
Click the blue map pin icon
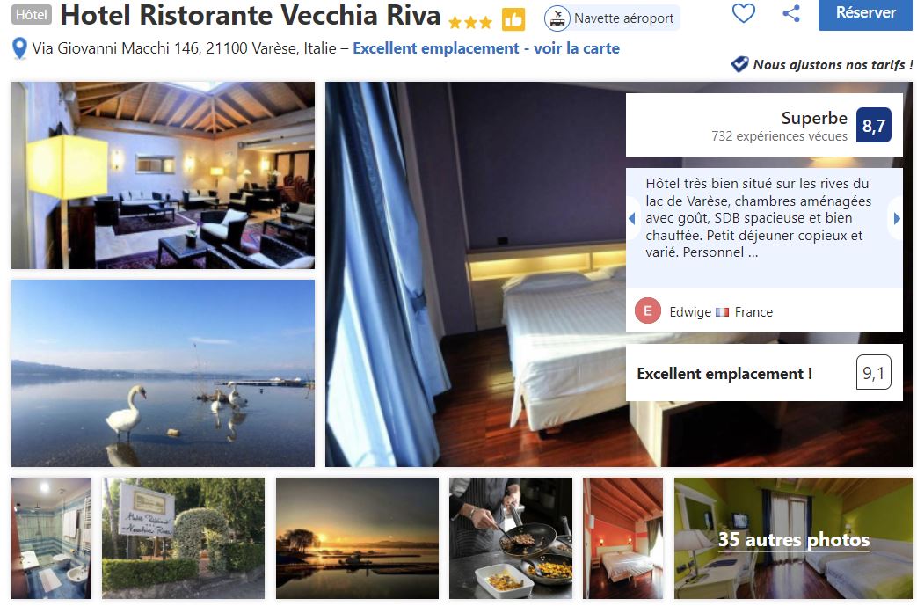[x=19, y=48]
